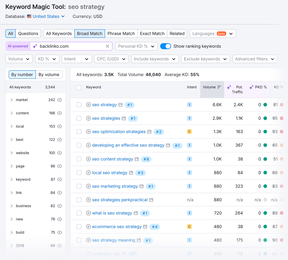Viewport: 288px width, 260px height.
Task: Click the #8 ranking badge for 'seo content strategy'
Action: pos(146,159)
